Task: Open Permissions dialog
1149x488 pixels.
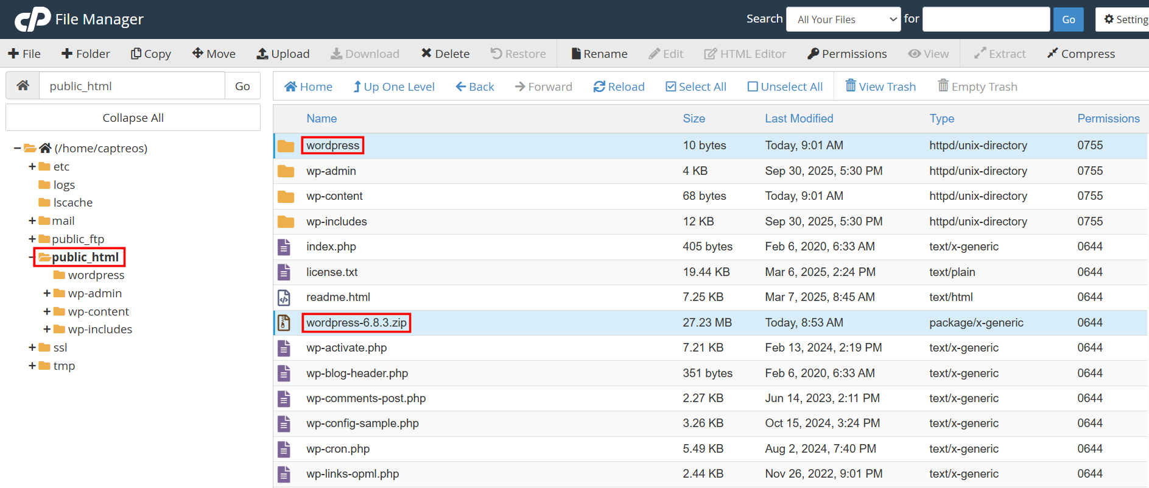Action: [848, 54]
